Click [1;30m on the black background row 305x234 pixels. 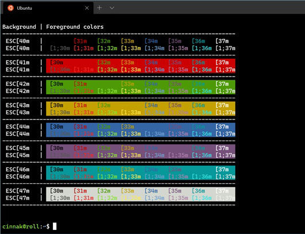coord(60,48)
